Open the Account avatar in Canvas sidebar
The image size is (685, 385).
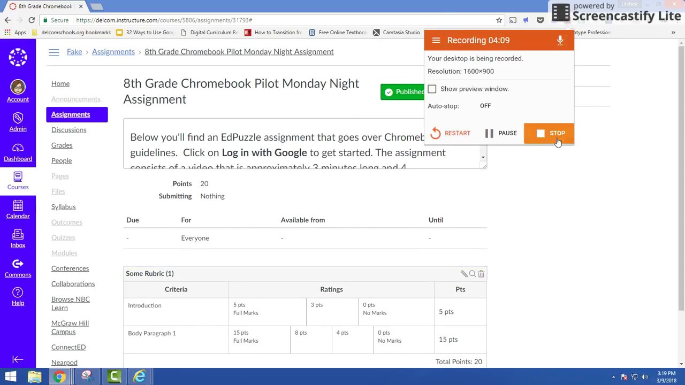(x=18, y=91)
